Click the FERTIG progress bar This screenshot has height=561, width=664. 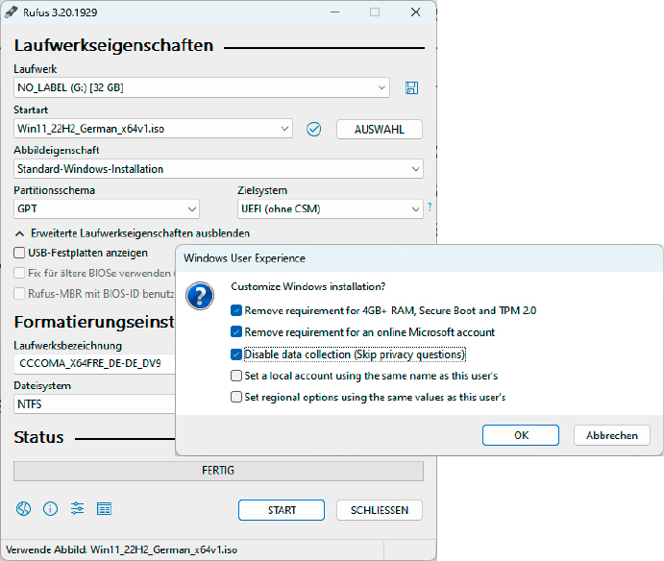218,471
